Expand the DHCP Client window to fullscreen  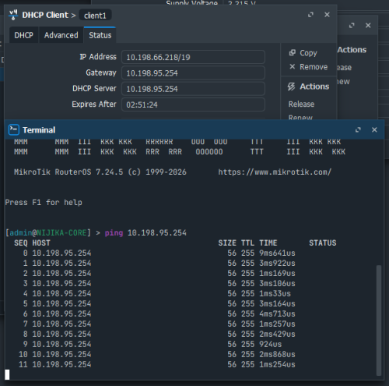pos(310,15)
